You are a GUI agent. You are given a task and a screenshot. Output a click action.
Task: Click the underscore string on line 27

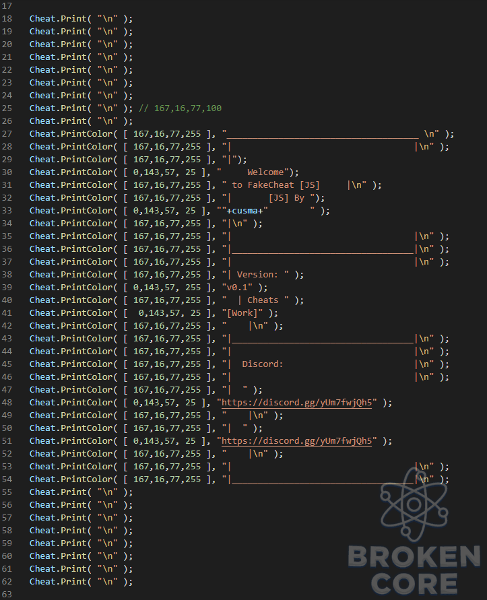coord(331,134)
